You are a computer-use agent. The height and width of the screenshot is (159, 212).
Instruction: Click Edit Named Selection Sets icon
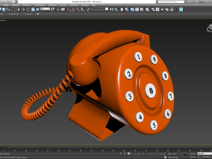click(88, 10)
